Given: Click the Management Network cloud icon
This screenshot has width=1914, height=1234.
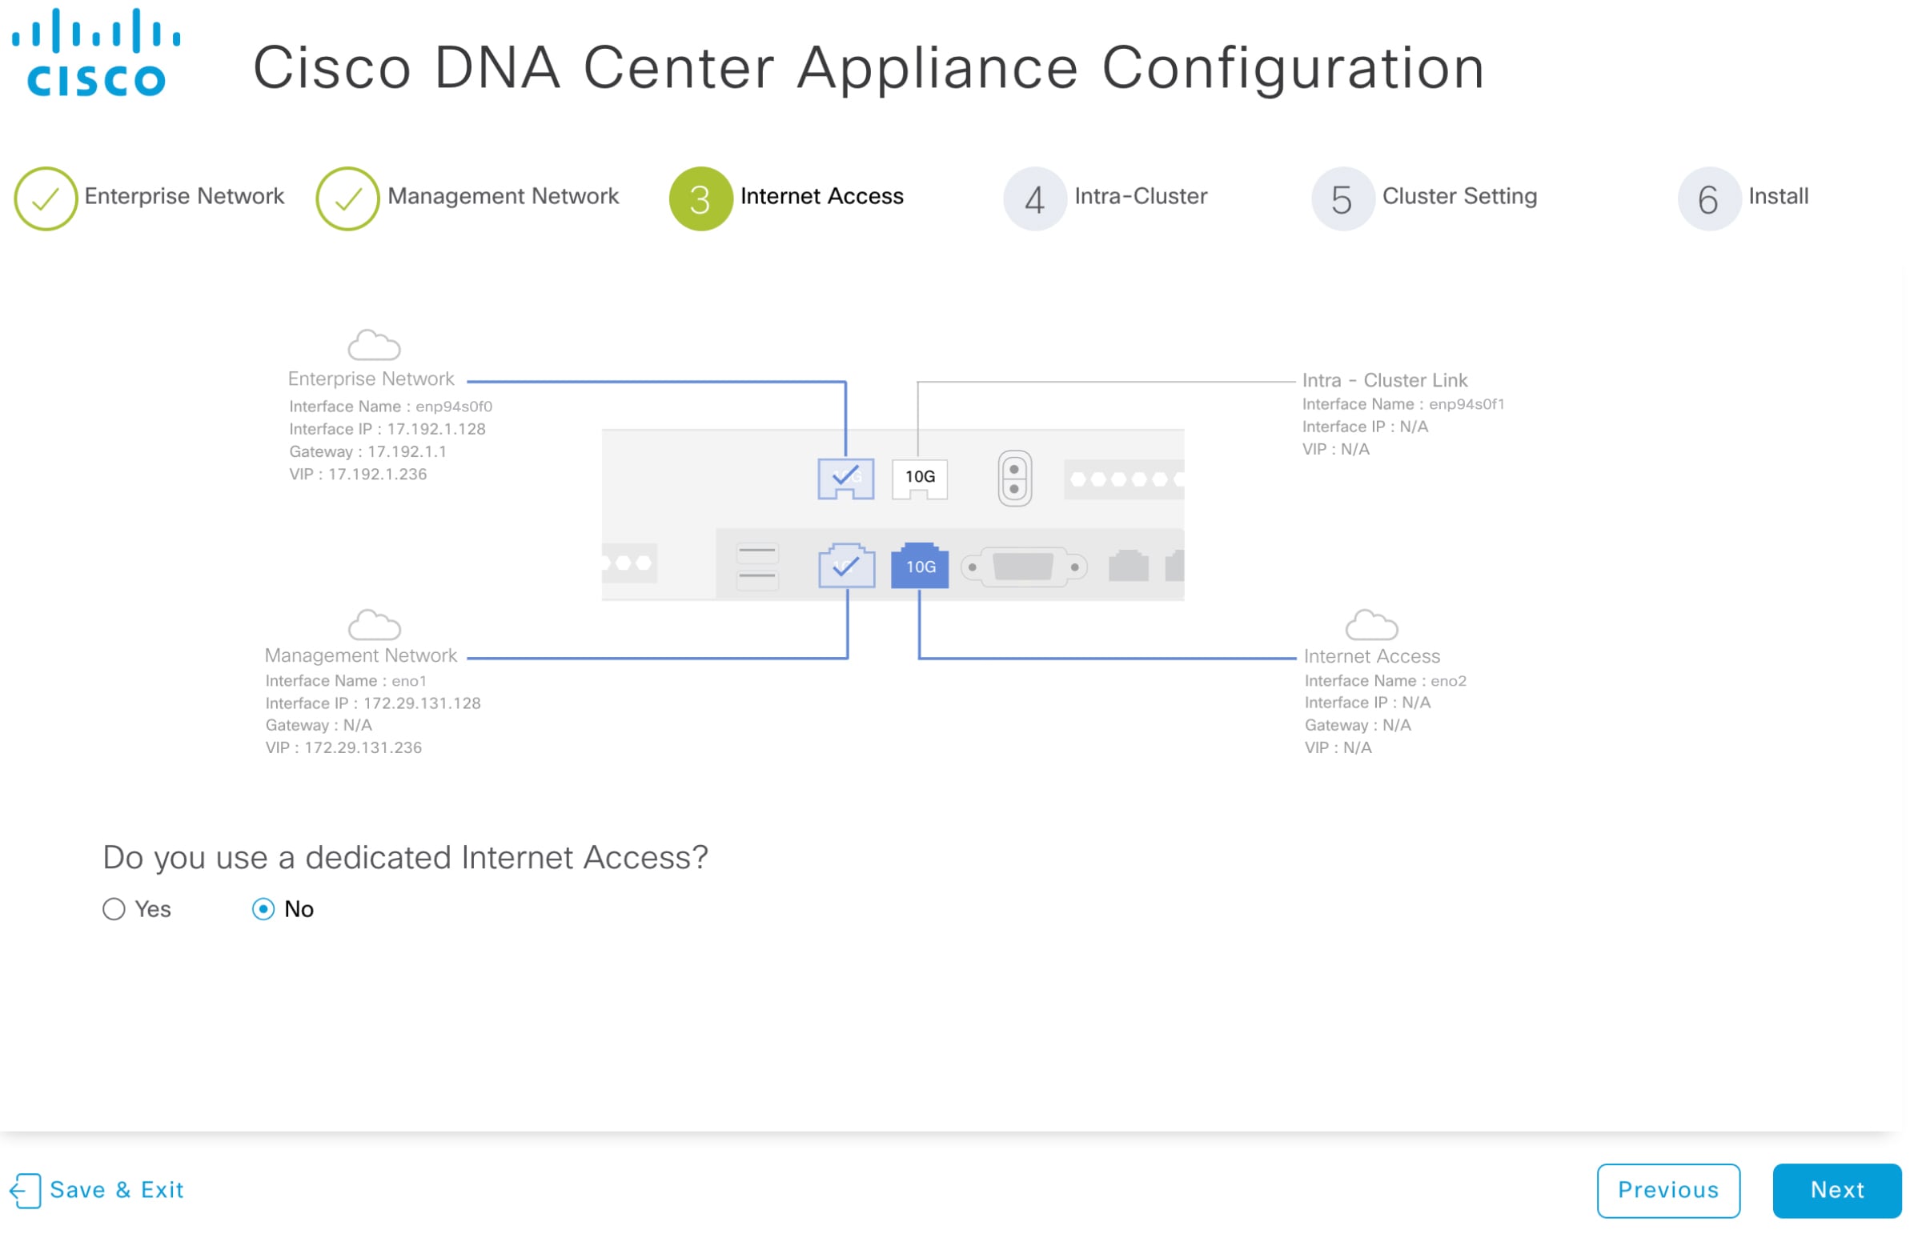Looking at the screenshot, I should coord(374,626).
